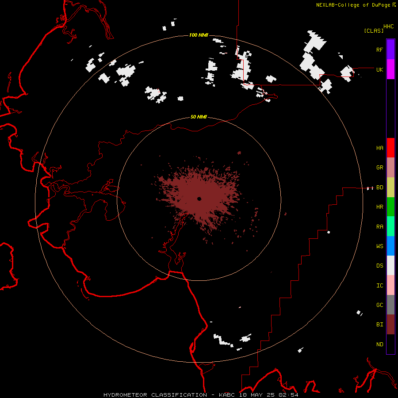Click the 'UK' legend label
This screenshot has height=398, width=398.
[380, 69]
